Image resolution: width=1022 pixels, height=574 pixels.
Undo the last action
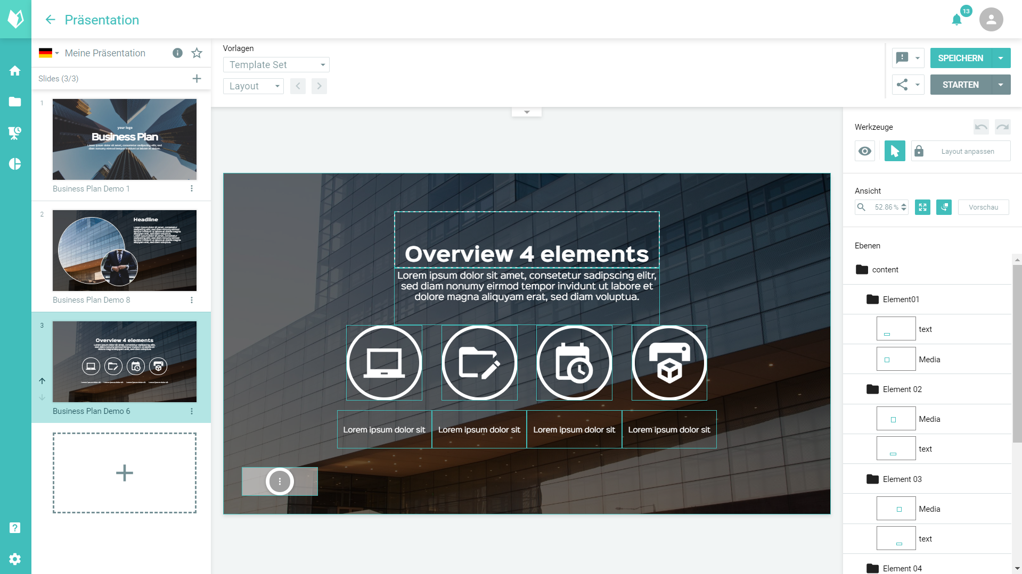[981, 127]
